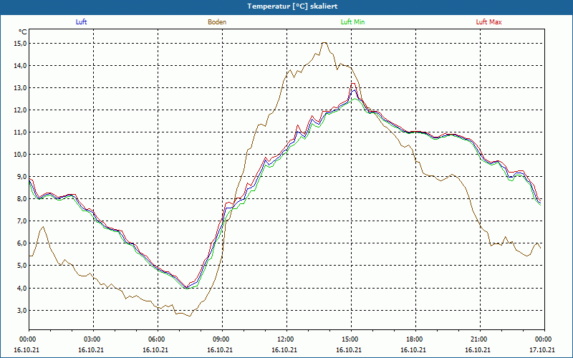
Task: Select the "10,0" y-axis value
Action: 21,155
